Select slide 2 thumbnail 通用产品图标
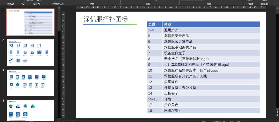Screen dimensions: 279x122 pos(30,53)
